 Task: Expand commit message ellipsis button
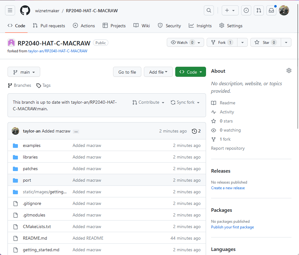(x=76, y=131)
